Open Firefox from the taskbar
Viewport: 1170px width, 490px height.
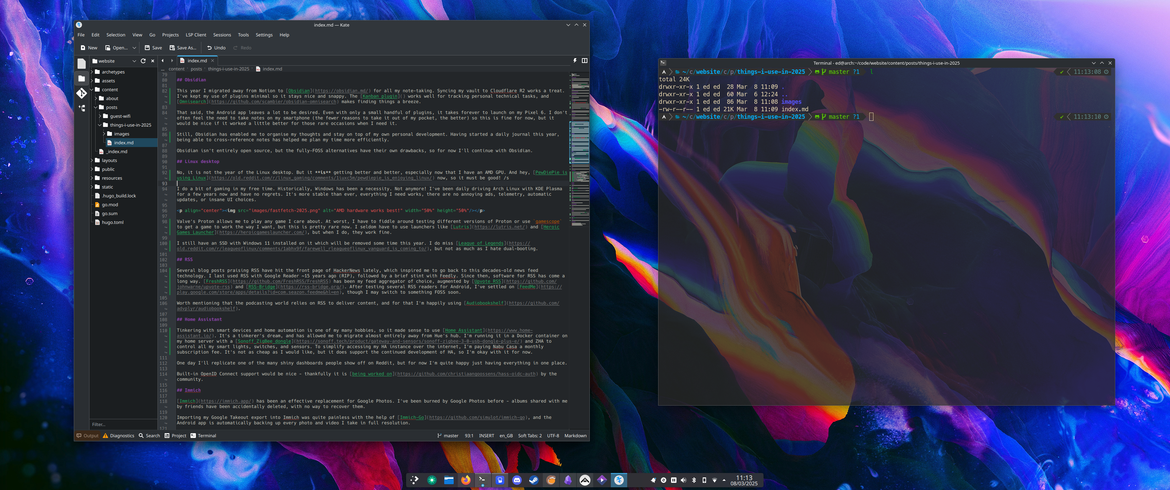tap(466, 480)
